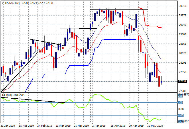This screenshot has width=189, height=129.
Task: Click the 27283 price axis label
Action: coord(182,91)
